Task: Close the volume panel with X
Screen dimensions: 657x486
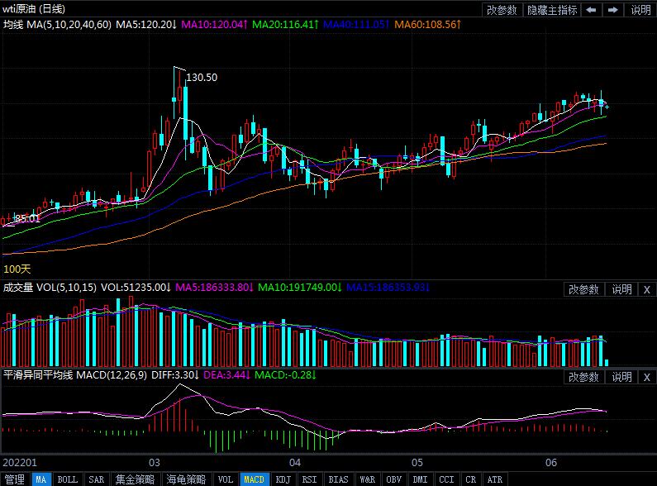Action: [646, 289]
